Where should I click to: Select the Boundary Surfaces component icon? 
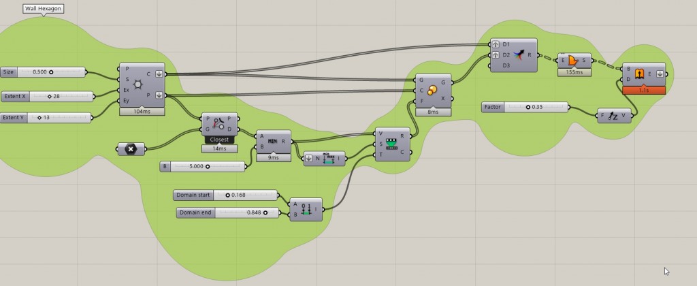[x=573, y=61]
